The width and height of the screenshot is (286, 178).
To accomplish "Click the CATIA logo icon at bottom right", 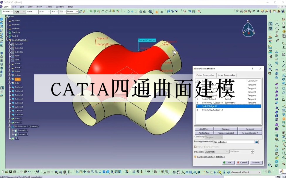I will coord(282,172).
